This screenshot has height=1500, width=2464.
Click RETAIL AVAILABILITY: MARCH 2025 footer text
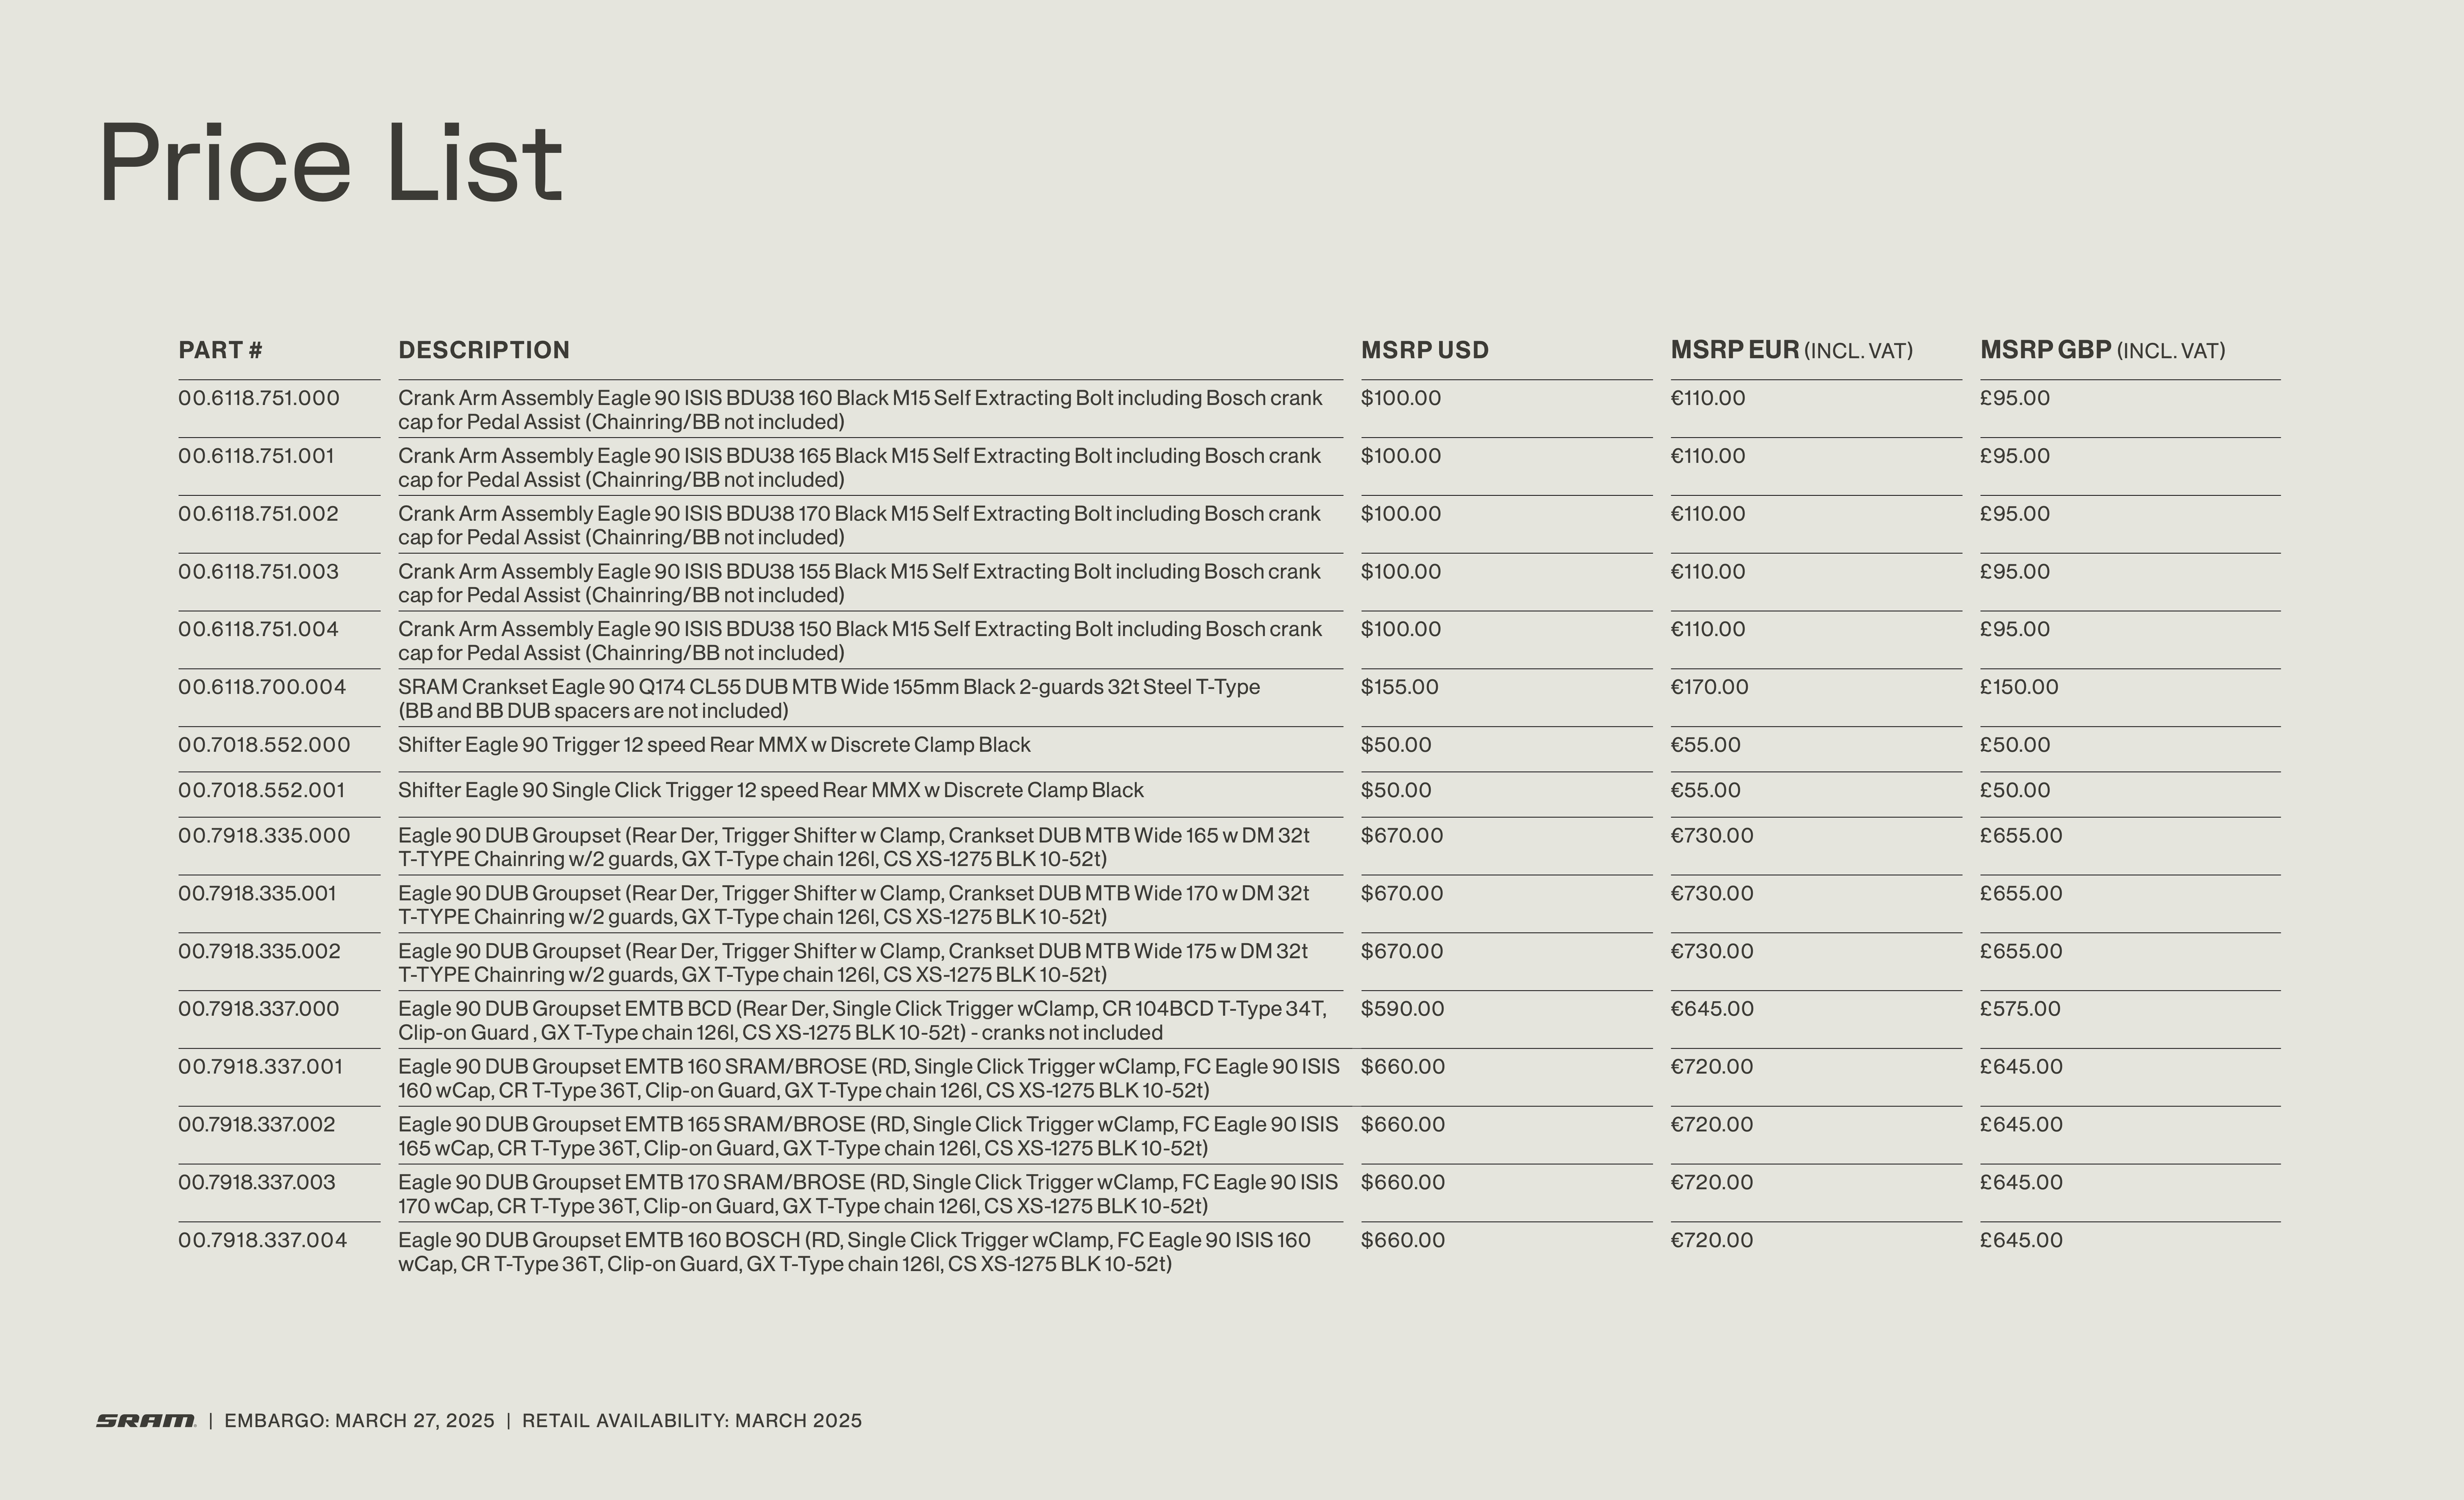point(692,1421)
